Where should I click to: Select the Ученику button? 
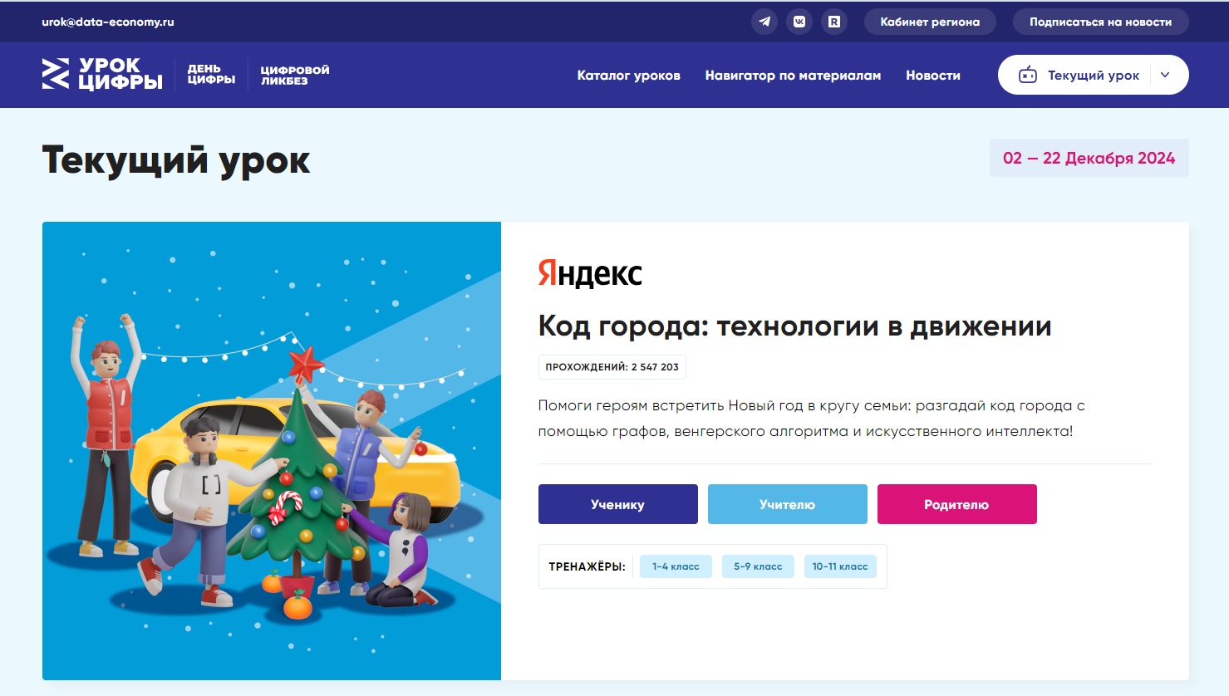617,504
